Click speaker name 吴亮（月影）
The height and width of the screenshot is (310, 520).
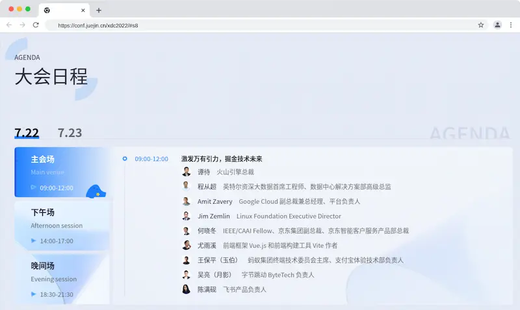pyautogui.click(x=216, y=275)
